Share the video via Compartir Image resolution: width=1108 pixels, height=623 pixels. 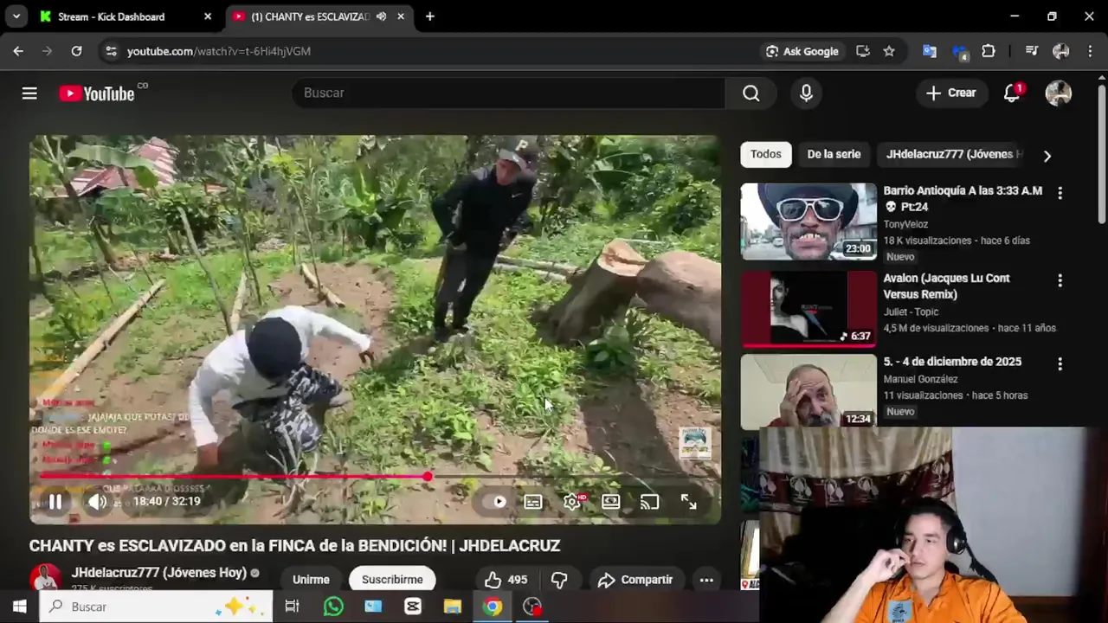point(635,580)
